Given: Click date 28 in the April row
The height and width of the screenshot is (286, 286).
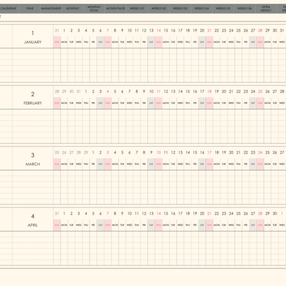Looking at the screenshot, I should (x=260, y=213).
